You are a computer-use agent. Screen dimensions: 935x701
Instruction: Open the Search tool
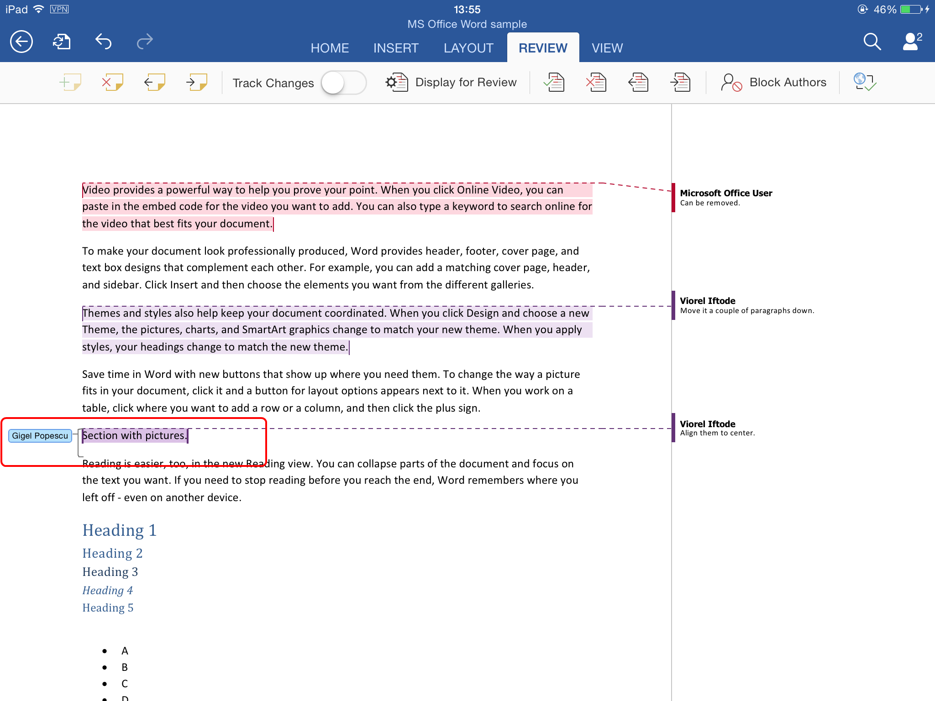click(871, 41)
